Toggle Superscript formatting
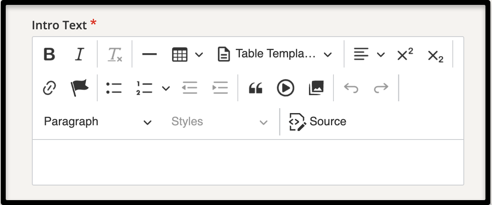492x205 pixels. tap(405, 54)
